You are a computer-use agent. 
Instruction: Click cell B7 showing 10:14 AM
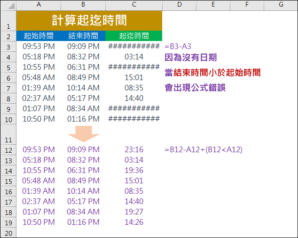point(83,88)
